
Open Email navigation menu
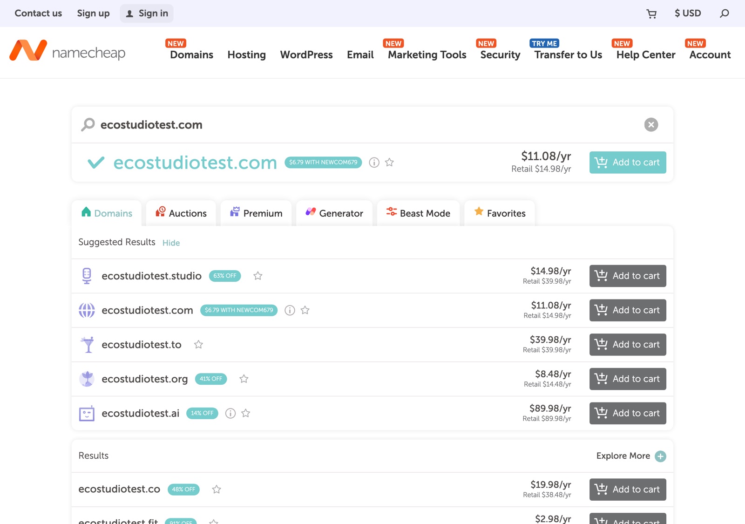point(360,54)
